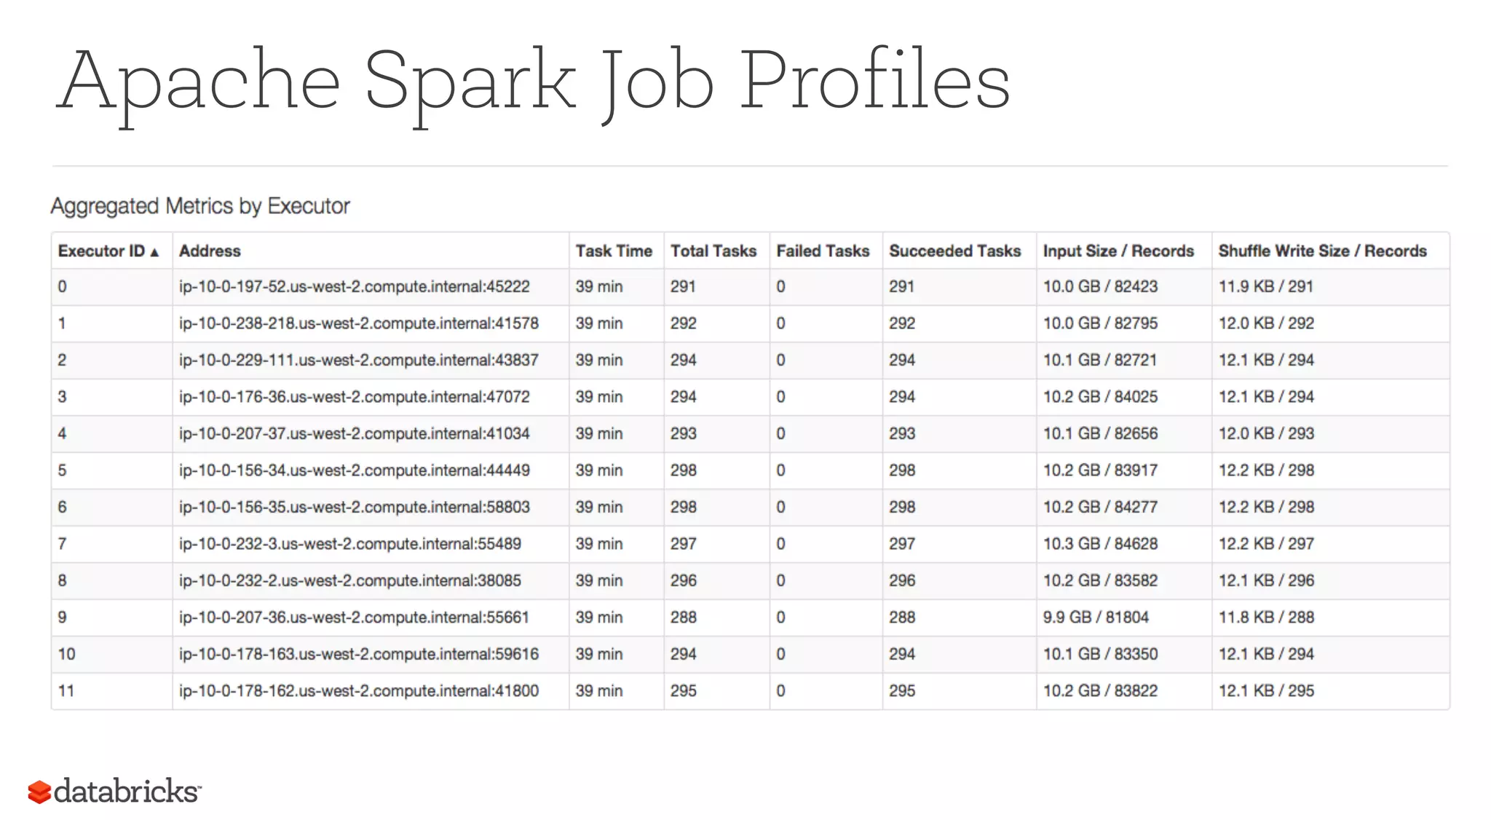The image size is (1491, 820).
Task: Select address ip-10-0-232-2.us-west-2.compute.internal:38085
Action: pyautogui.click(x=350, y=581)
